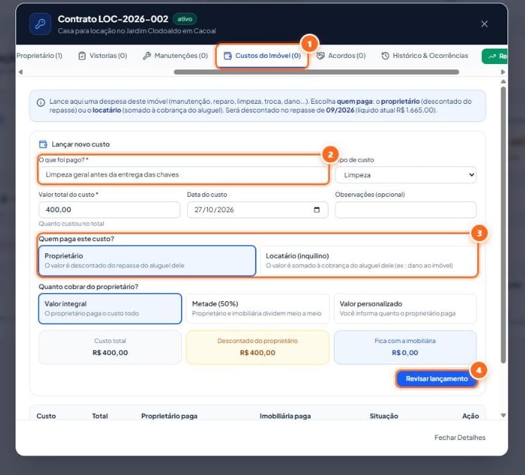Image resolution: width=525 pixels, height=475 pixels.
Task: Click the horizontal tab scrollbar thumb
Action: [x=316, y=72]
